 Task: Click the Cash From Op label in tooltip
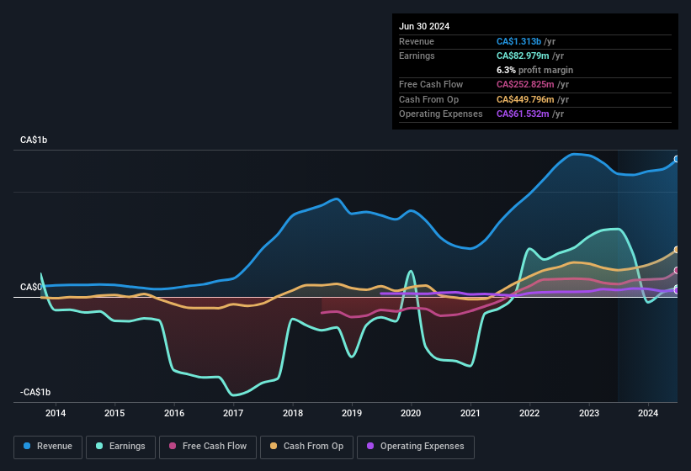click(x=428, y=99)
